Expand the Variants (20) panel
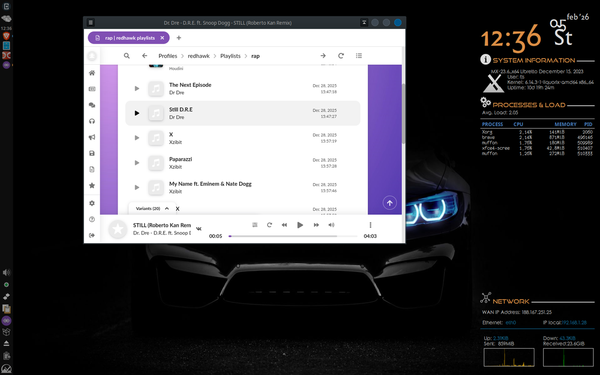The width and height of the screenshot is (600, 375). point(152,209)
